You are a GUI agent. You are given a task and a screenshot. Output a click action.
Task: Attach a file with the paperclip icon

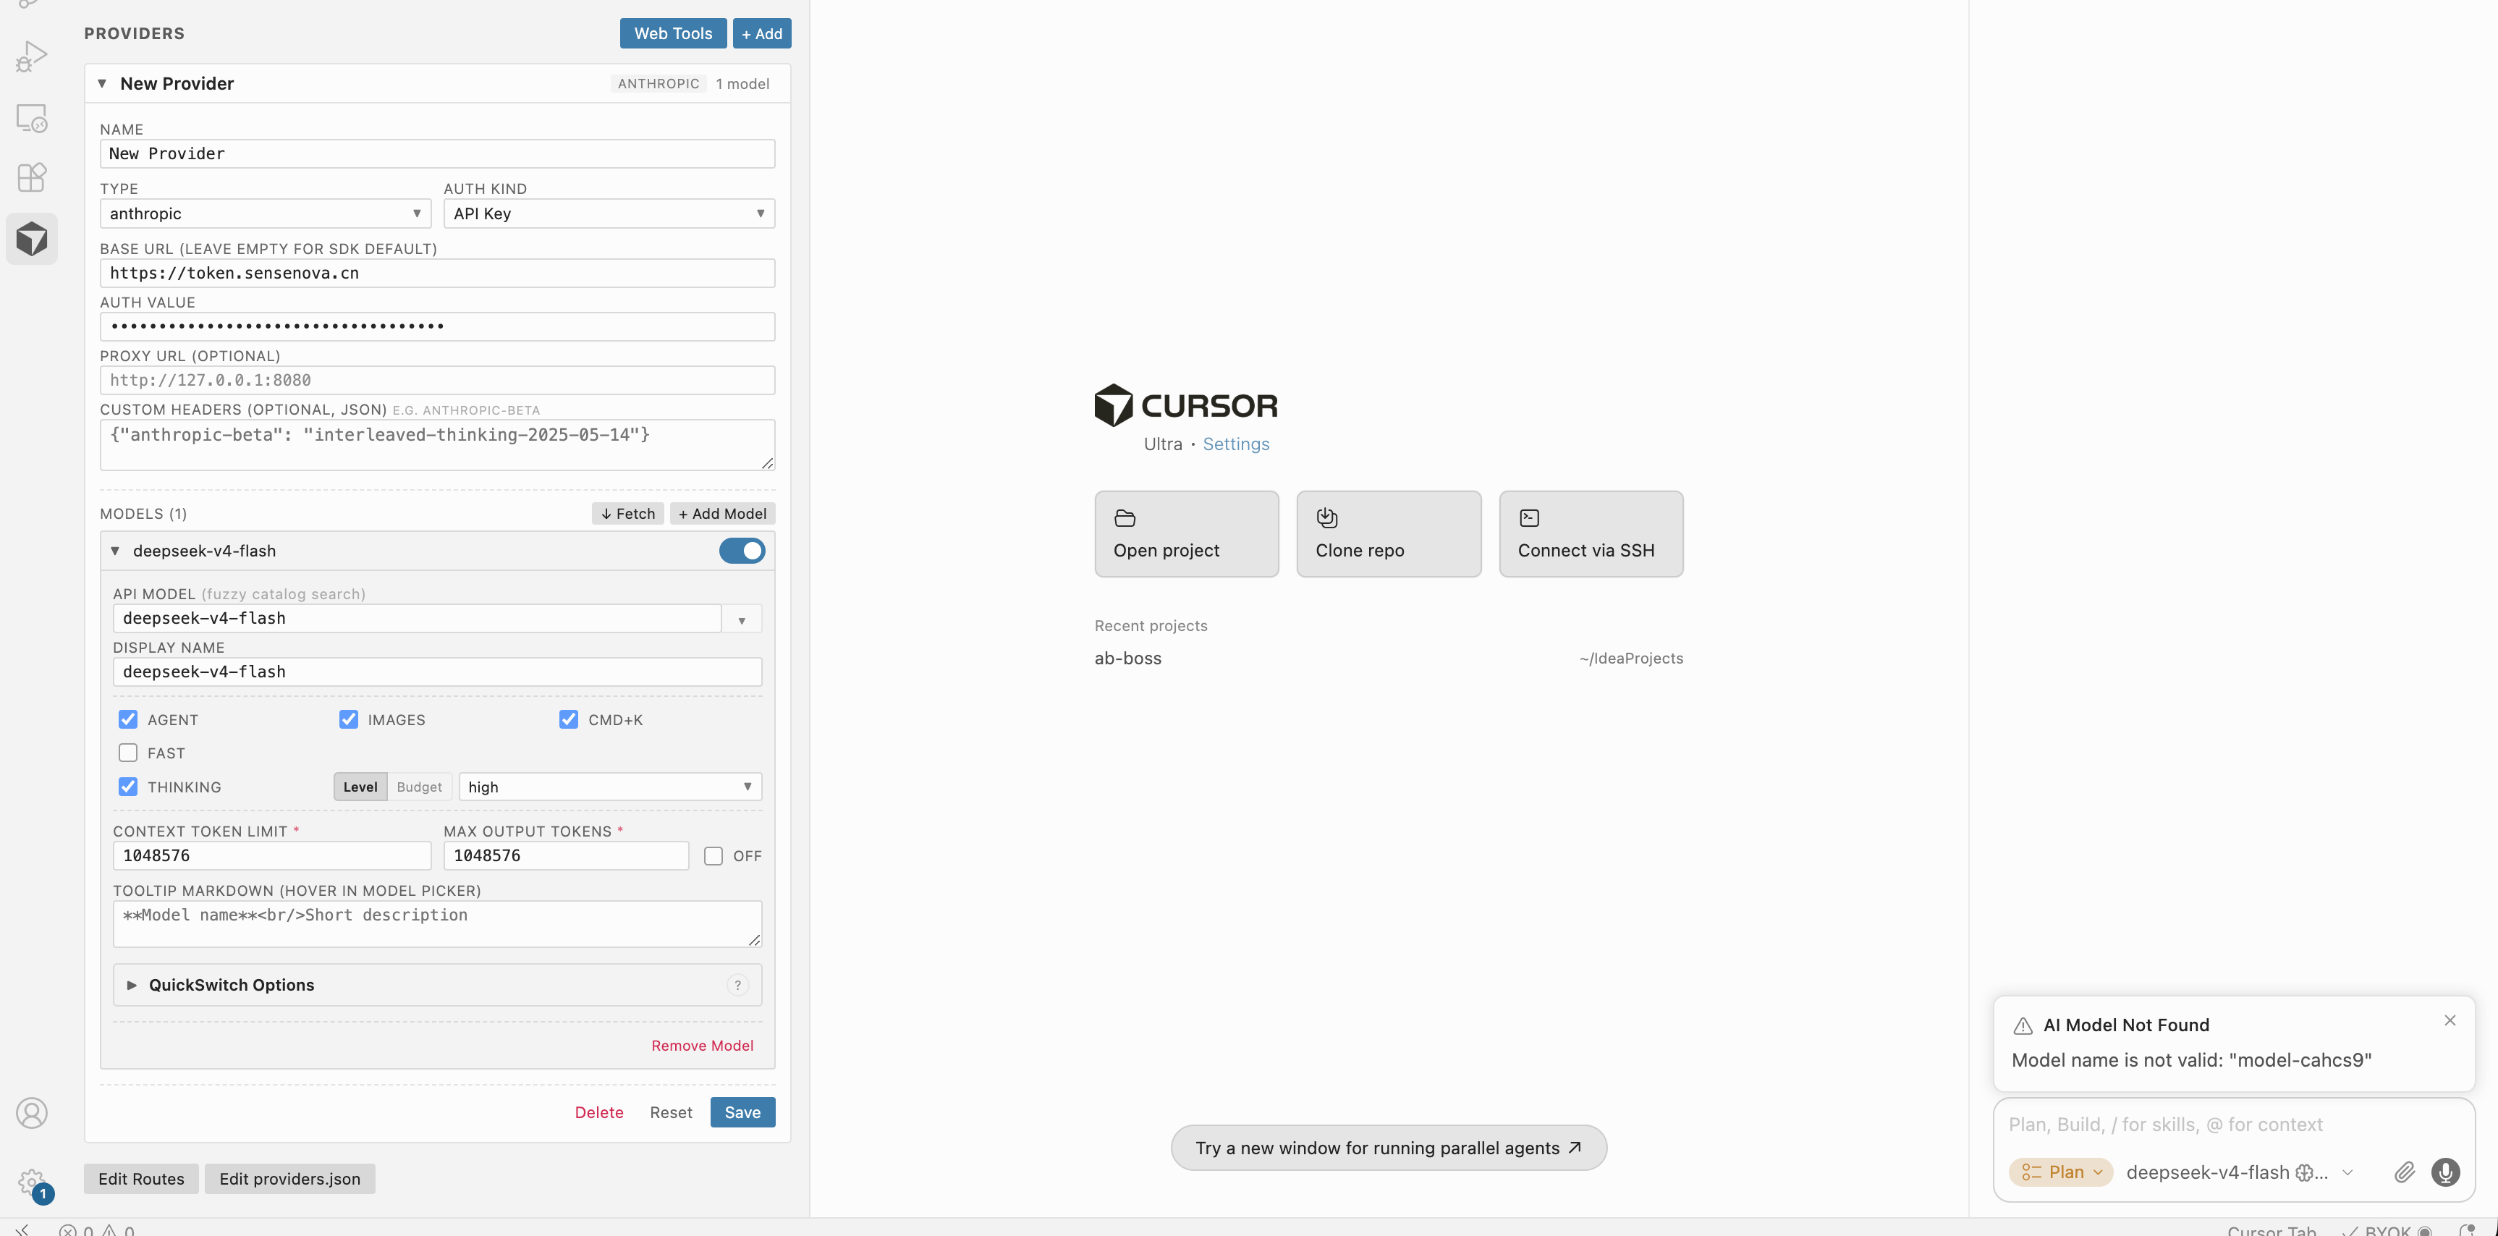coord(2404,1172)
